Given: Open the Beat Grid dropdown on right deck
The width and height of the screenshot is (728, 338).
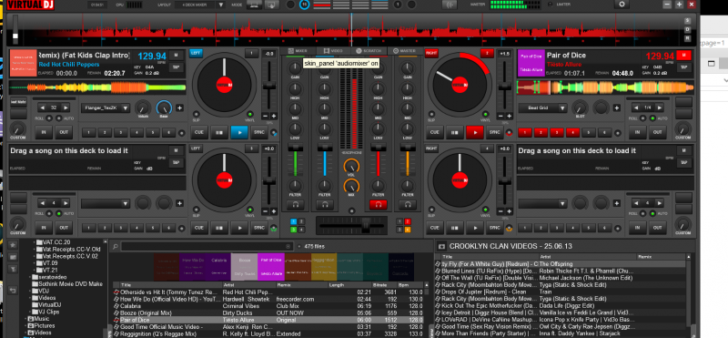Looking at the screenshot, I should [x=542, y=108].
